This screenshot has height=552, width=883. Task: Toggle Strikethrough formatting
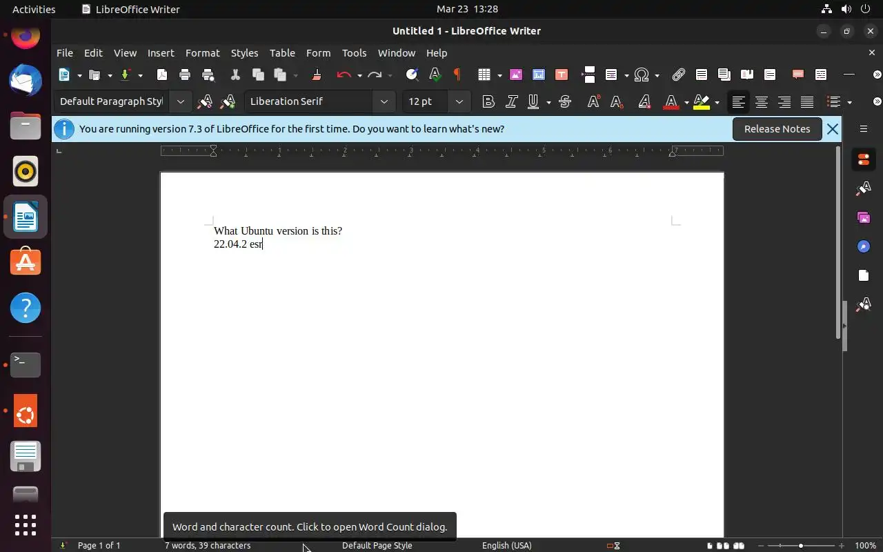point(565,101)
